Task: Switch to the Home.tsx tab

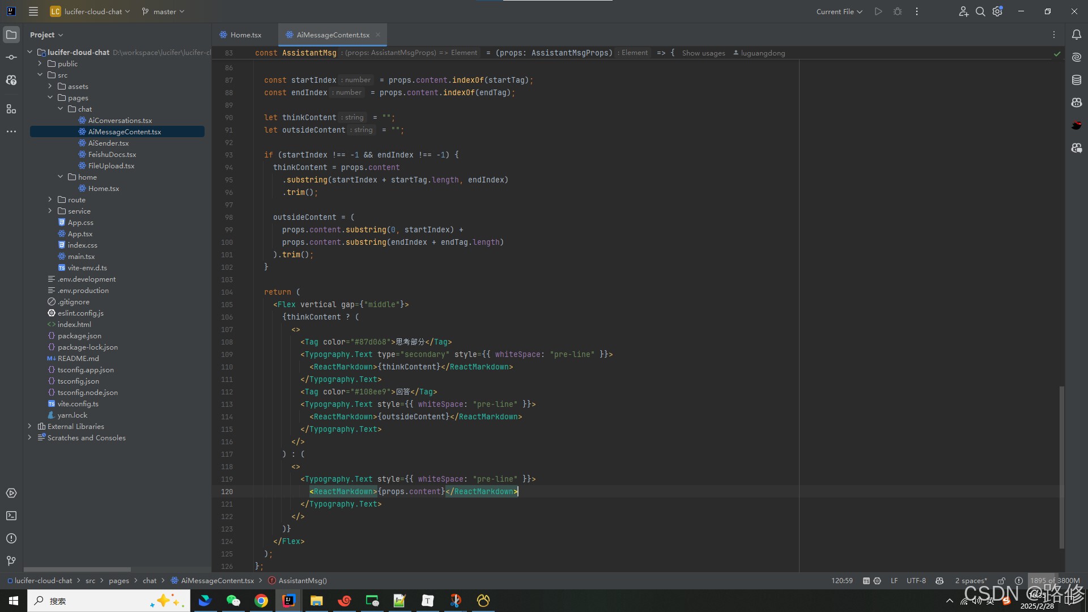Action: tap(245, 35)
